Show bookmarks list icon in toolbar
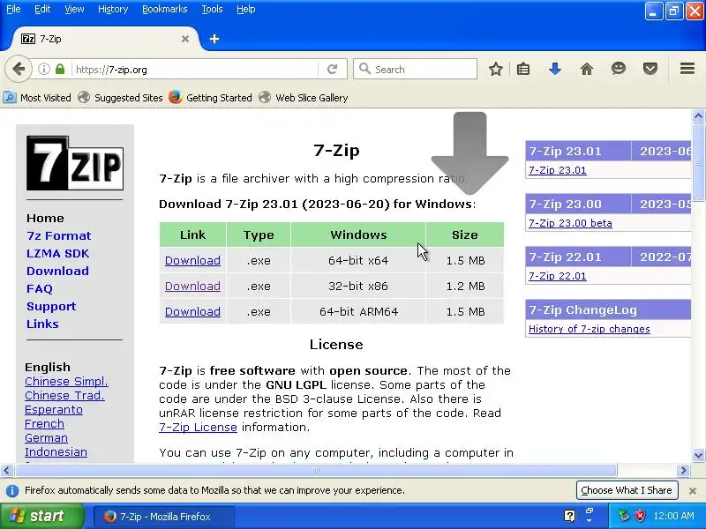The width and height of the screenshot is (706, 529). (x=523, y=70)
